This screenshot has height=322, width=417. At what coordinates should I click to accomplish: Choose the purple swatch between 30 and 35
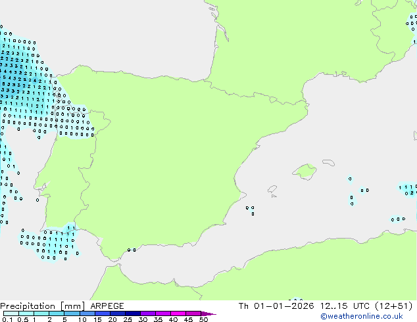(150, 313)
